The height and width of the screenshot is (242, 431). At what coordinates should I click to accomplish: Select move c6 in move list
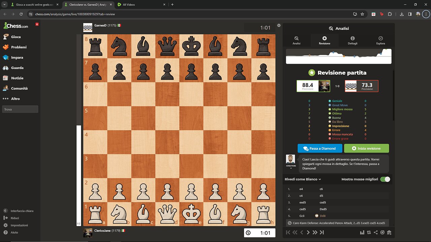[321, 189]
